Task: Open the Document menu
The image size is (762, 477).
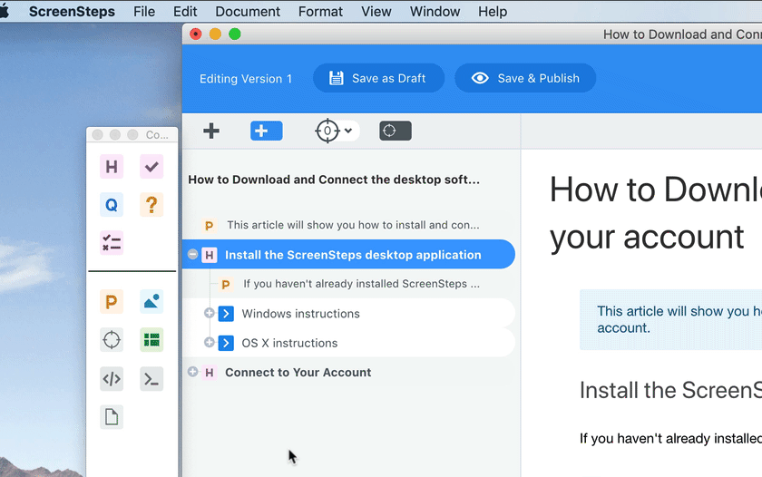Action: (x=248, y=11)
